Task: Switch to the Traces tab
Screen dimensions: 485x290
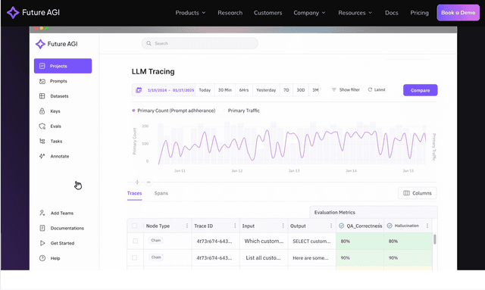Action: 135,193
